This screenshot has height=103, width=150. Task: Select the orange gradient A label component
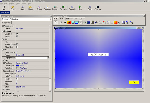pyautogui.click(x=69, y=22)
